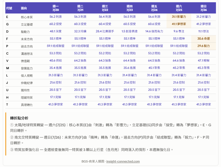This screenshot has width=221, height=167.
Task: Select the 週二 7/21 column header
Action: (x=80, y=8)
